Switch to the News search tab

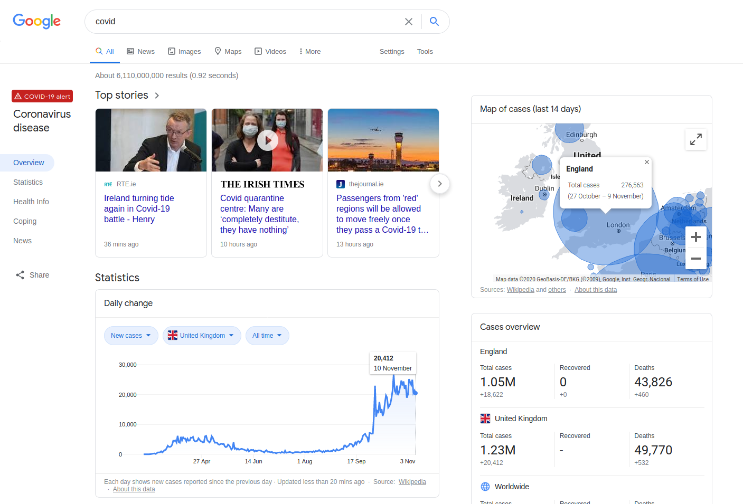[x=141, y=51]
